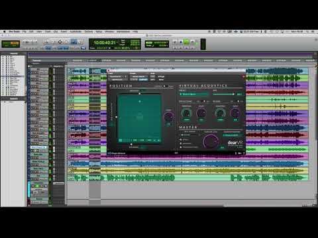Screen dimensions: 318x238
Task: Open the plugin track selector dropdown
Action: pyautogui.click(x=118, y=77)
